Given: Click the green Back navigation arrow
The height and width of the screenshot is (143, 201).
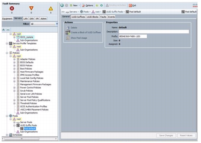Looking at the screenshot, I should point(62,5).
